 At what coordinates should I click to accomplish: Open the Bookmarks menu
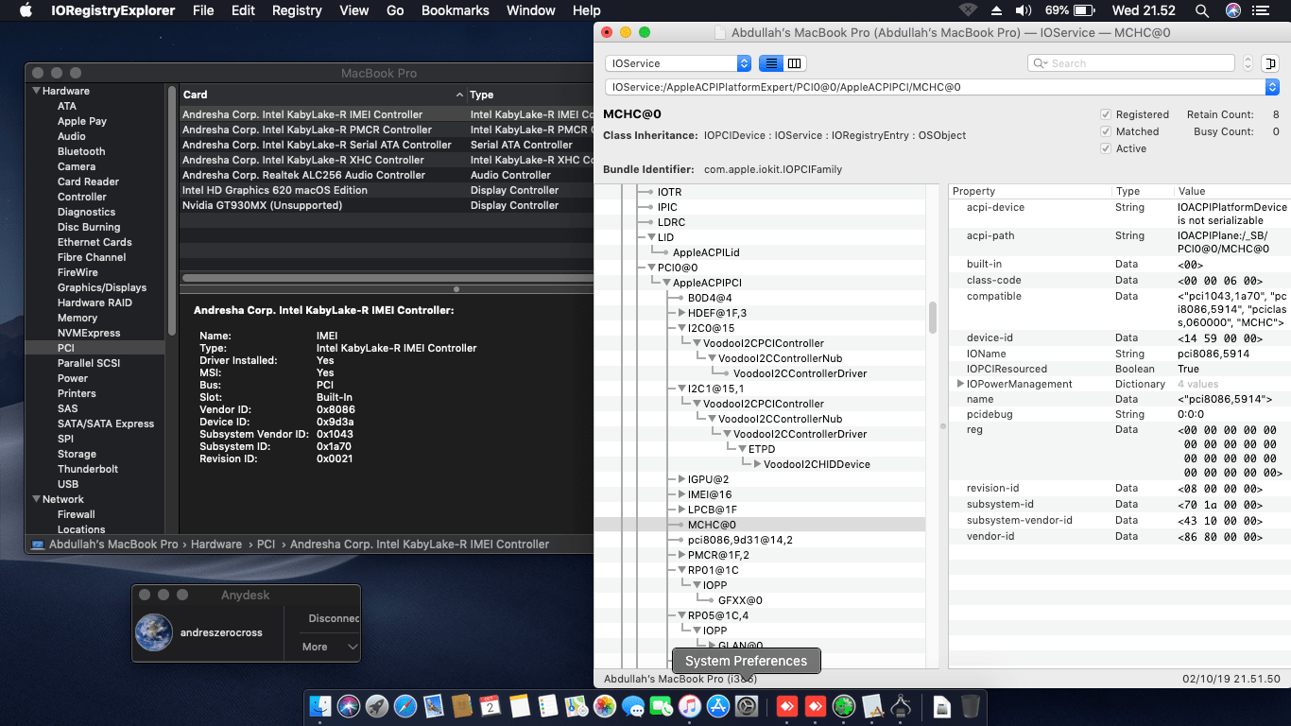tap(455, 10)
